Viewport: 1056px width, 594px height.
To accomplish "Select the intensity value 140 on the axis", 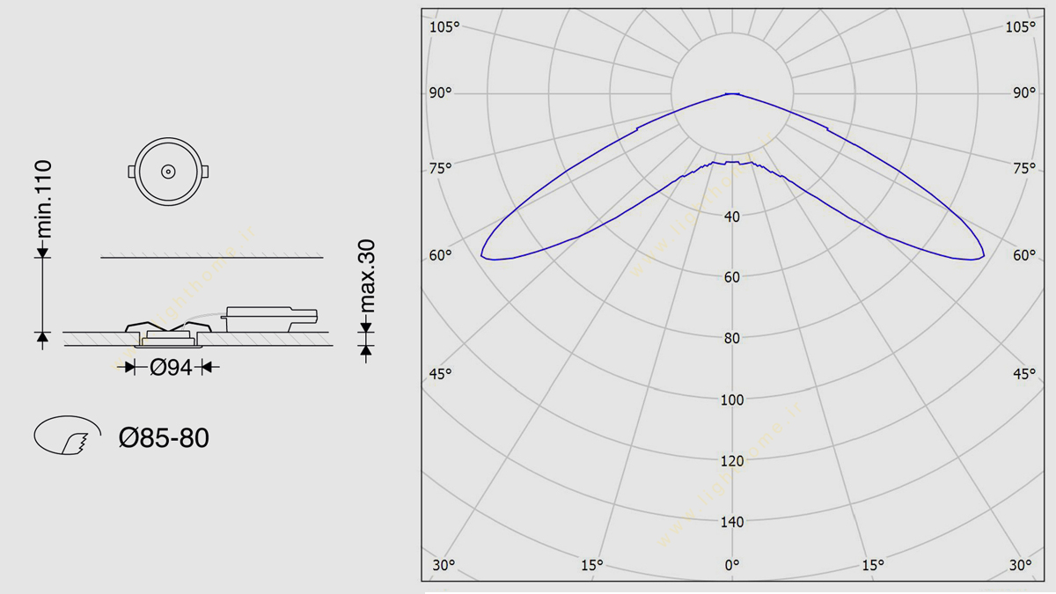I will pos(732,522).
